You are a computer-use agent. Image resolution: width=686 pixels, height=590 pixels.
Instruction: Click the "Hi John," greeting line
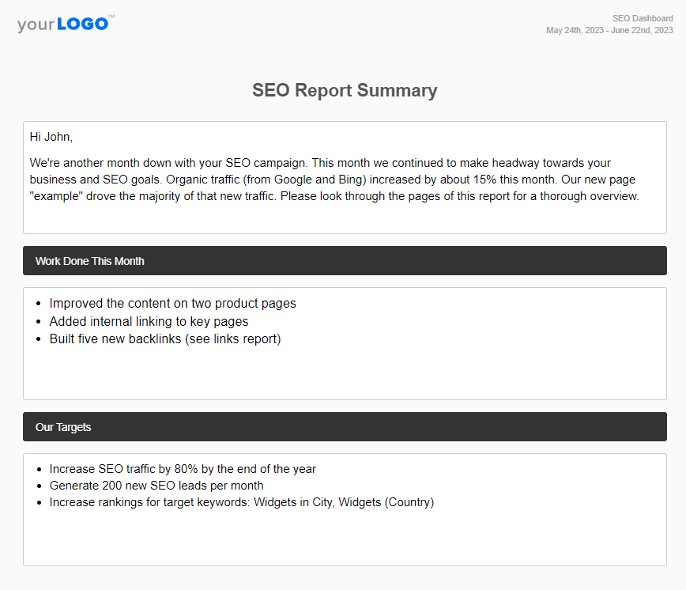point(51,137)
